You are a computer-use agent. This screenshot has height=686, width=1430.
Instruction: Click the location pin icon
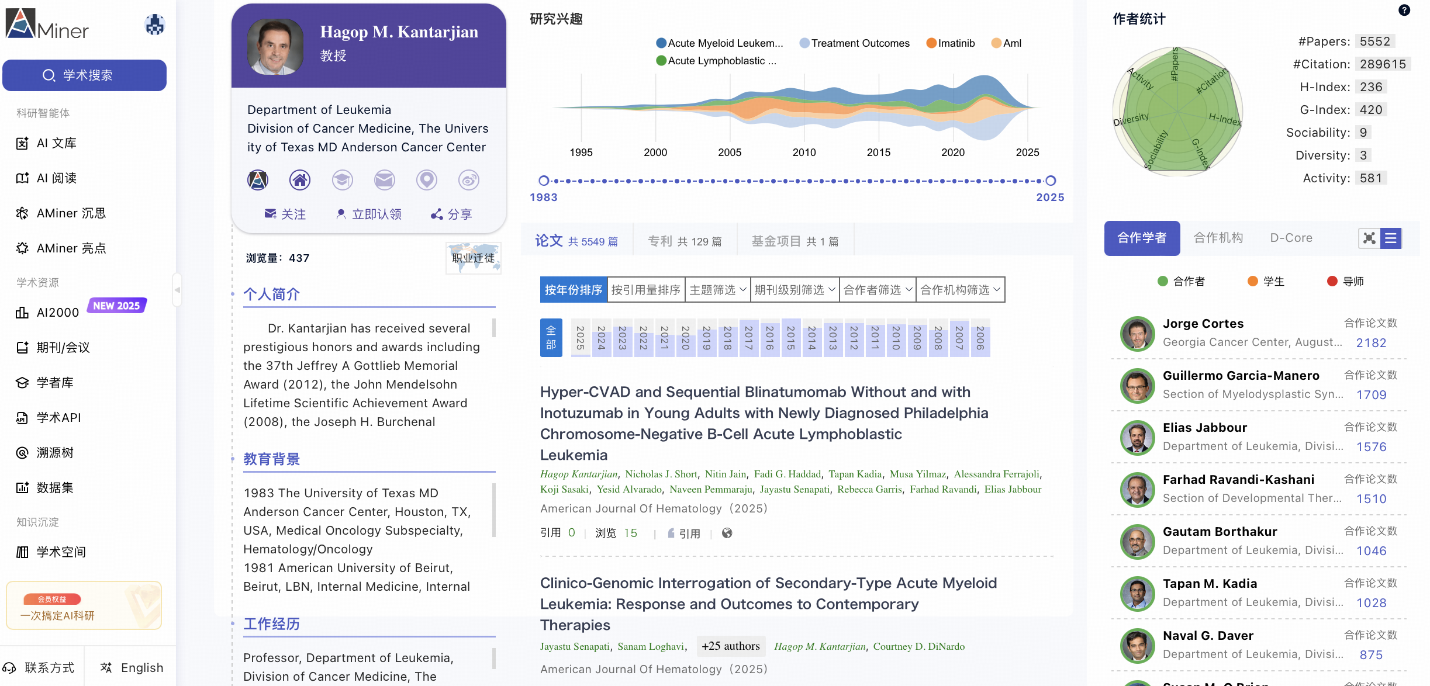[x=426, y=180]
